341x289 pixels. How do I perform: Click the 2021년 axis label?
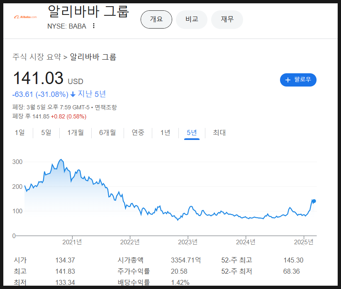72,242
